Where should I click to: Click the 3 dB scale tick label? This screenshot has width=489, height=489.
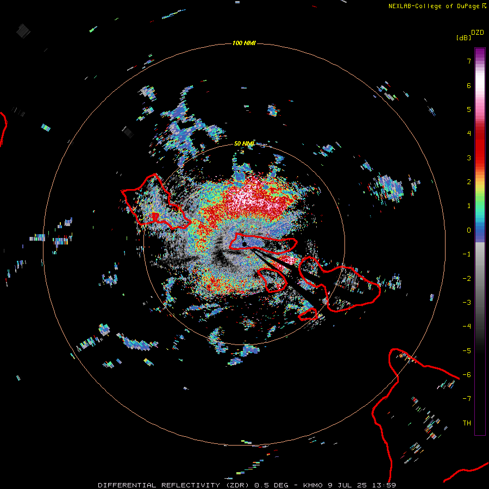coord(469,158)
